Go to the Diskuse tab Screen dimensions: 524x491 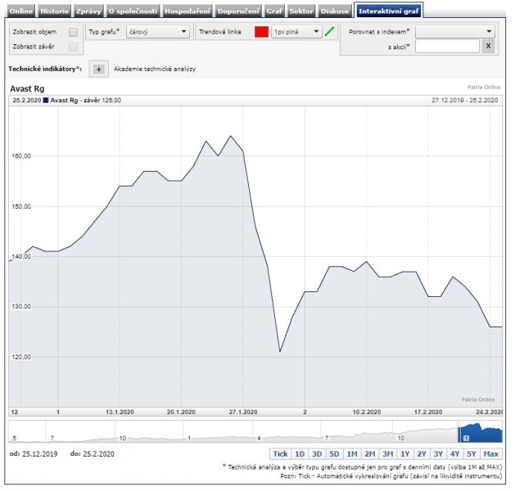[x=334, y=11]
